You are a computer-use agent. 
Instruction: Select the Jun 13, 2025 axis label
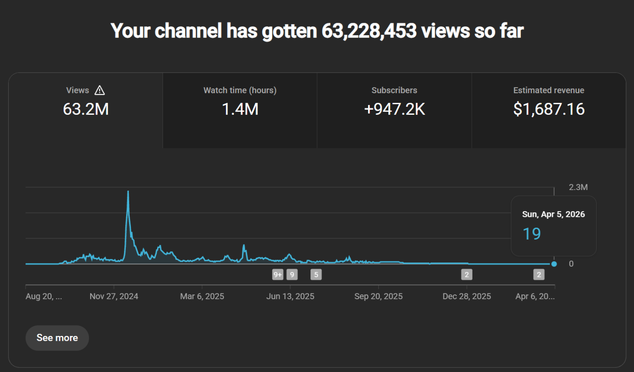click(x=290, y=296)
